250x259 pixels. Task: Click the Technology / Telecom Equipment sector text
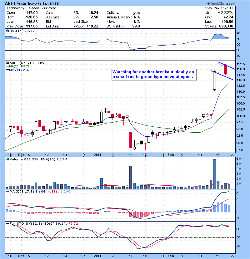[x=31, y=8]
